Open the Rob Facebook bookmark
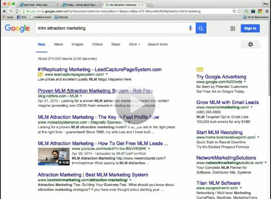The height and width of the screenshot is (199, 271). [x=22, y=17]
